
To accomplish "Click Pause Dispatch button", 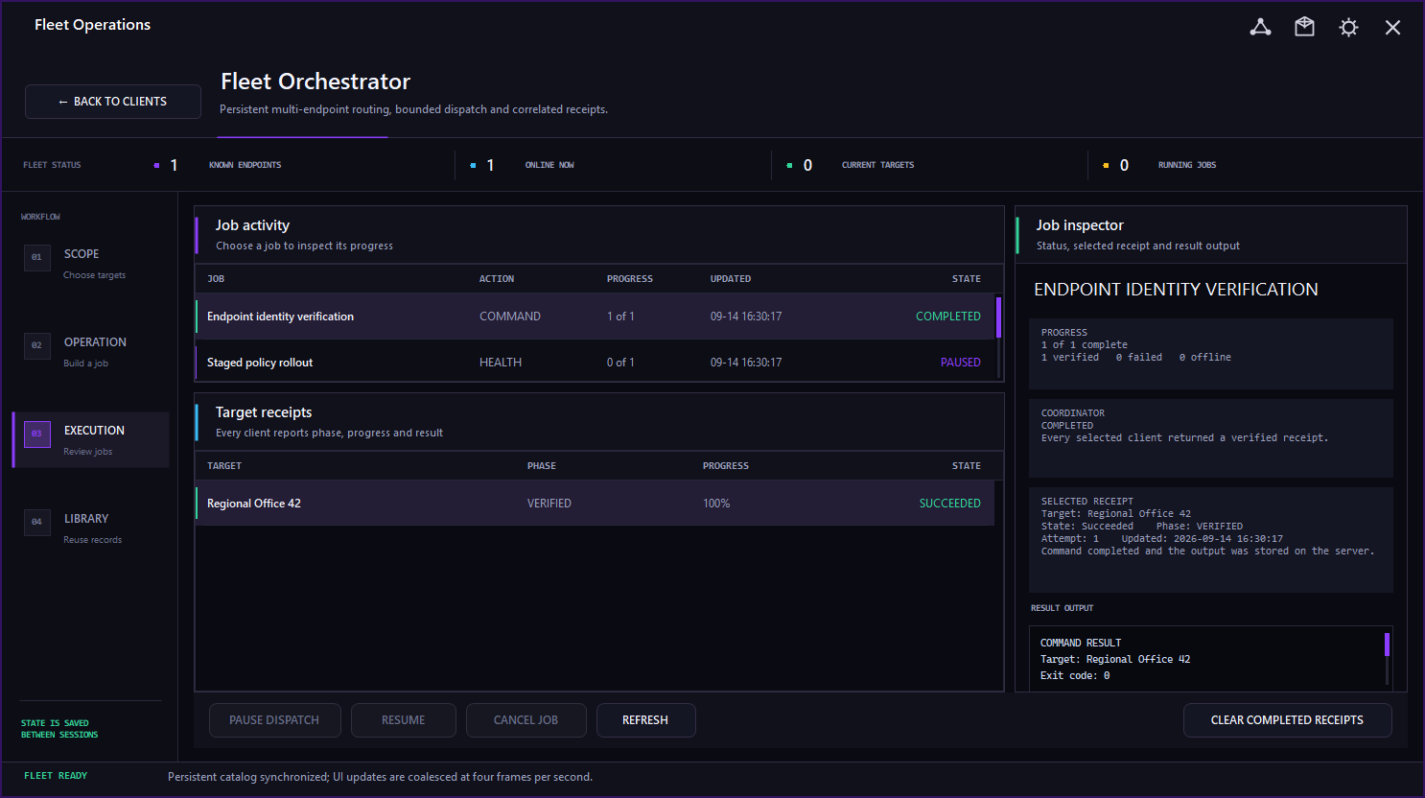I will click(x=274, y=720).
